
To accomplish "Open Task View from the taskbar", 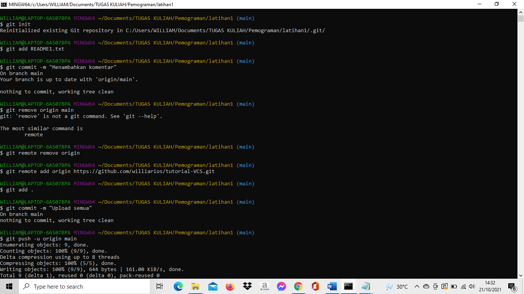I will pyautogui.click(x=160, y=286).
